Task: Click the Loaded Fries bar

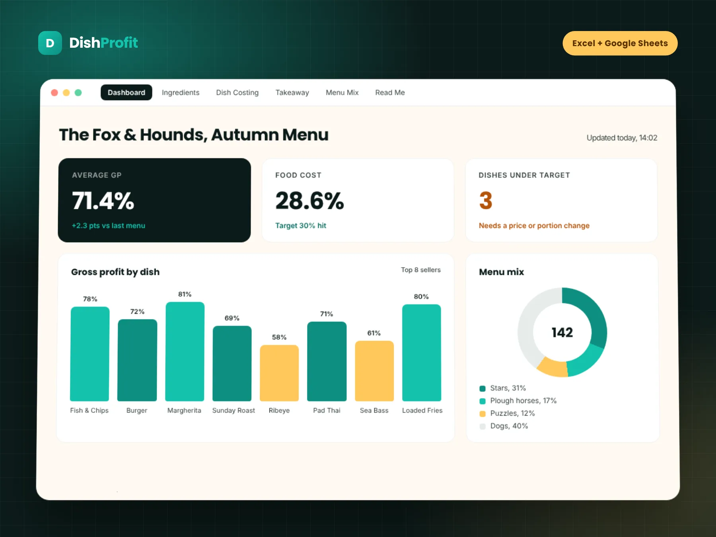Action: (x=422, y=353)
